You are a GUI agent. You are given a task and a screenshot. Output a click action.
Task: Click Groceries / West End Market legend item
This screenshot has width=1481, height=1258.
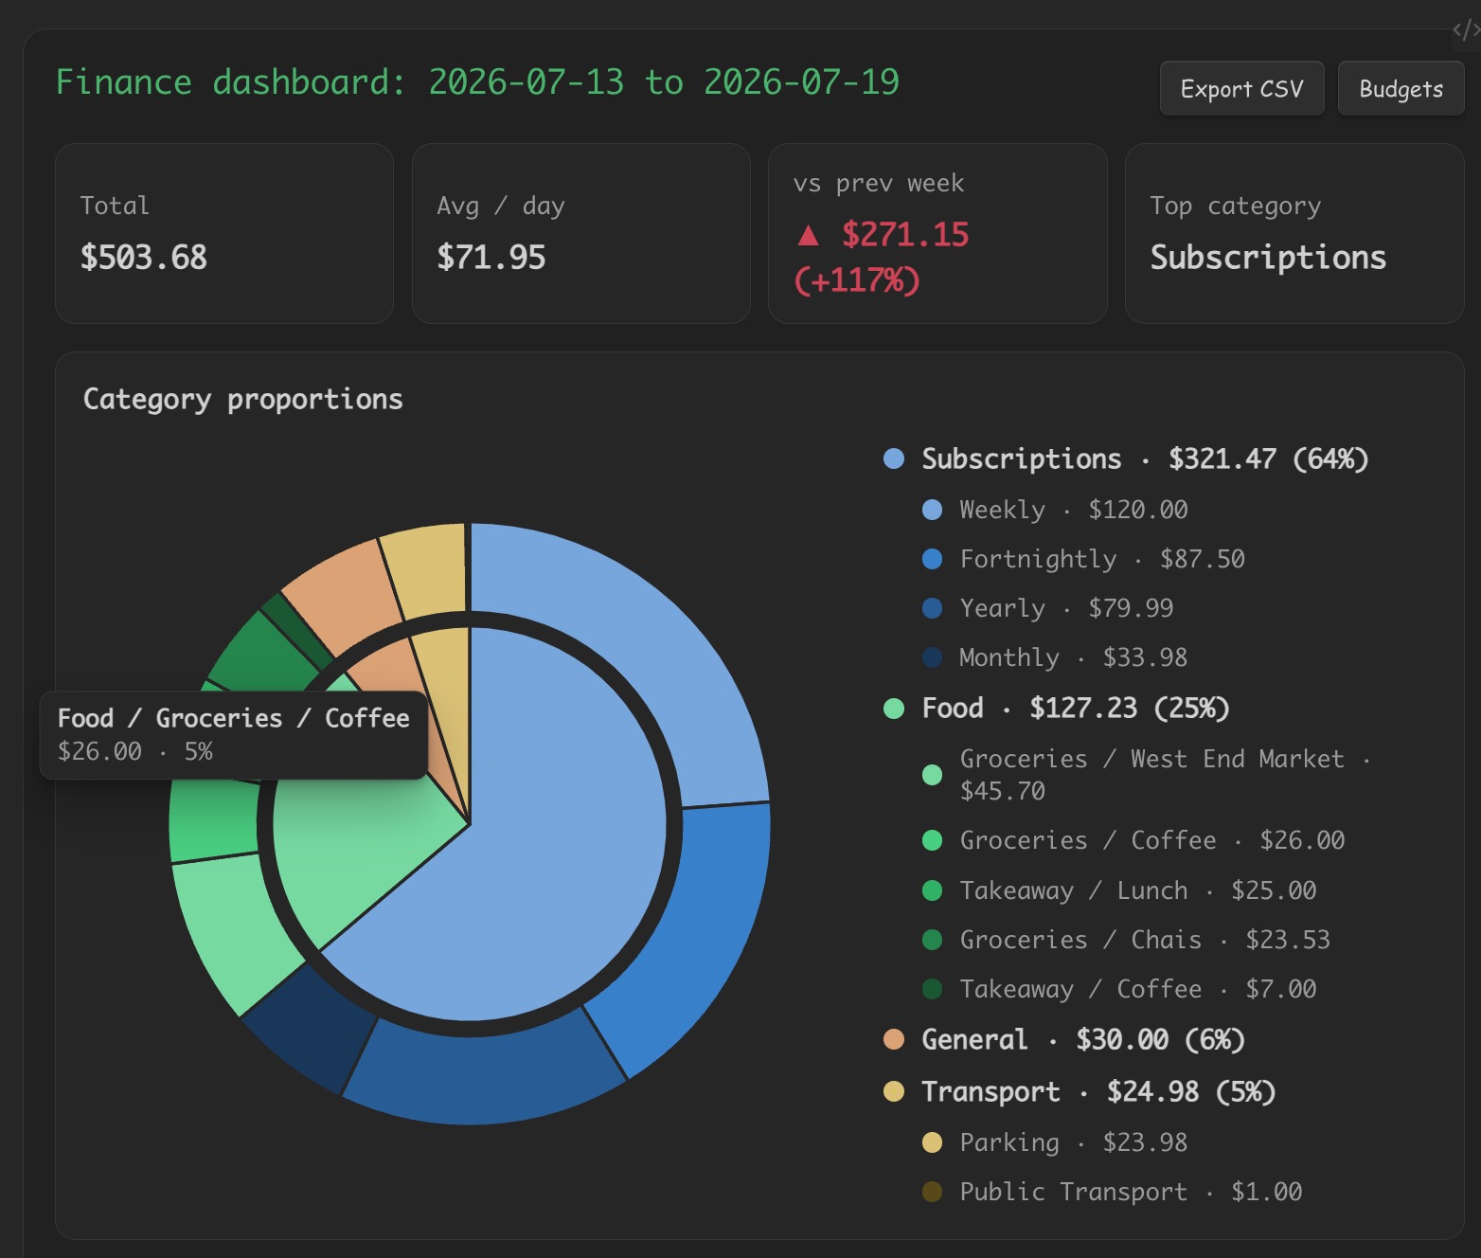(x=1147, y=775)
